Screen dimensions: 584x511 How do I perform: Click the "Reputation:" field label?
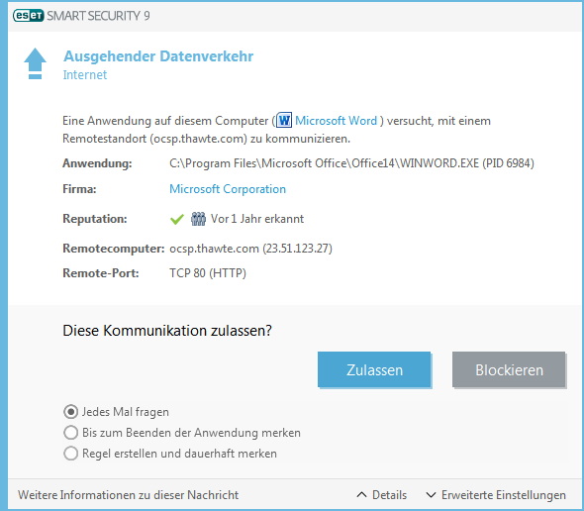pyautogui.click(x=95, y=219)
